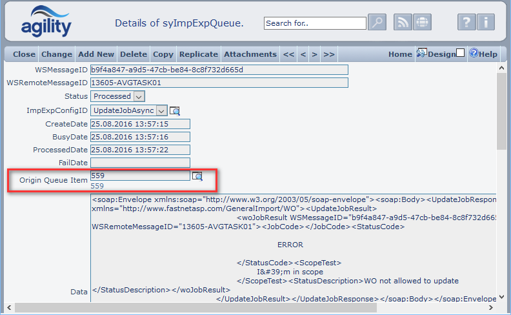Click Copy in the toolbar

163,54
